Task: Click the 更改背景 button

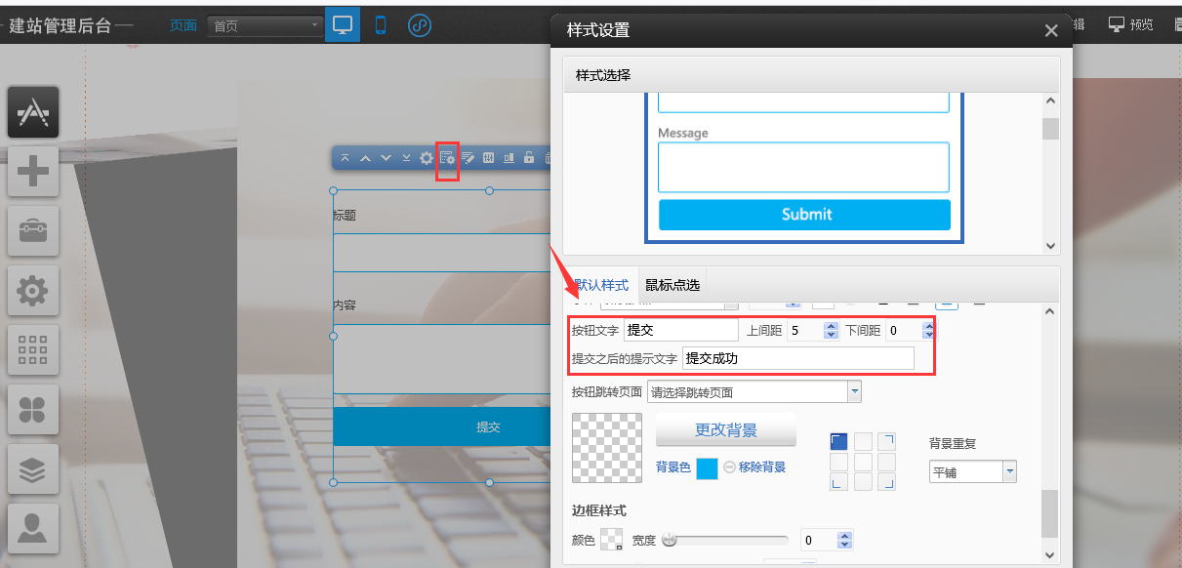Action: pos(725,429)
